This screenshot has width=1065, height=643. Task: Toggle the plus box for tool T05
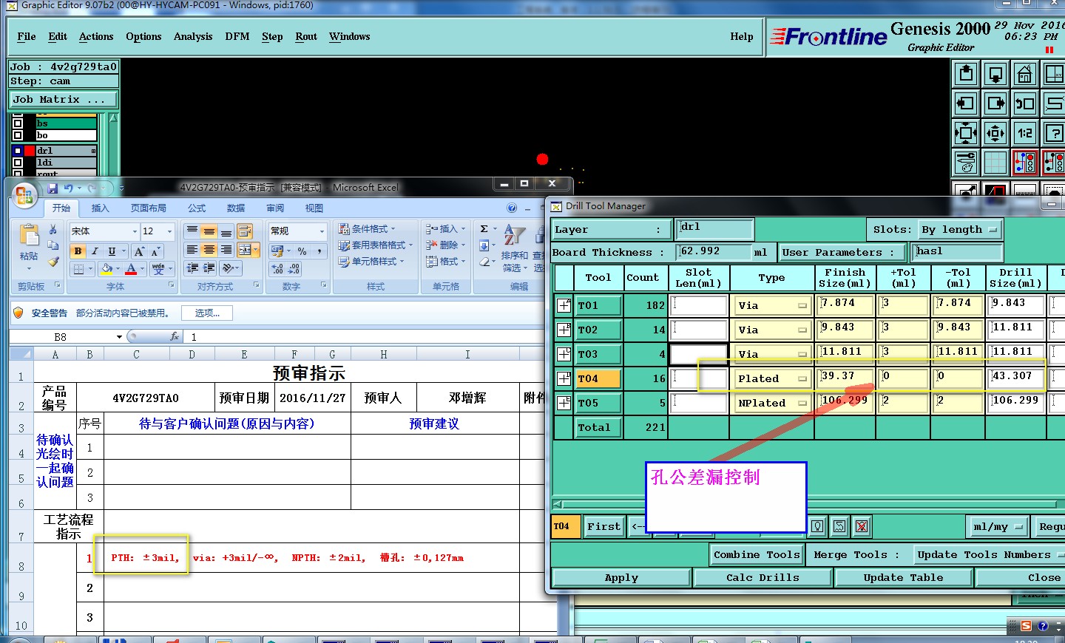tap(564, 403)
